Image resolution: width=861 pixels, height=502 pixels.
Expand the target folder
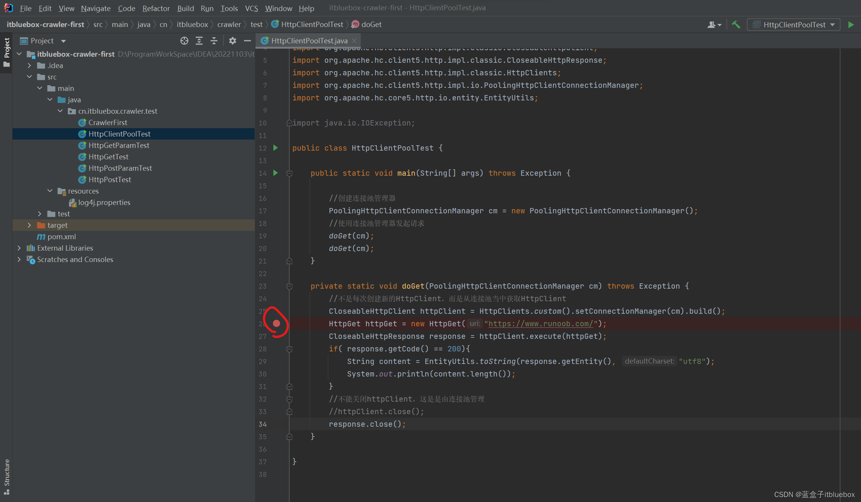coord(29,225)
